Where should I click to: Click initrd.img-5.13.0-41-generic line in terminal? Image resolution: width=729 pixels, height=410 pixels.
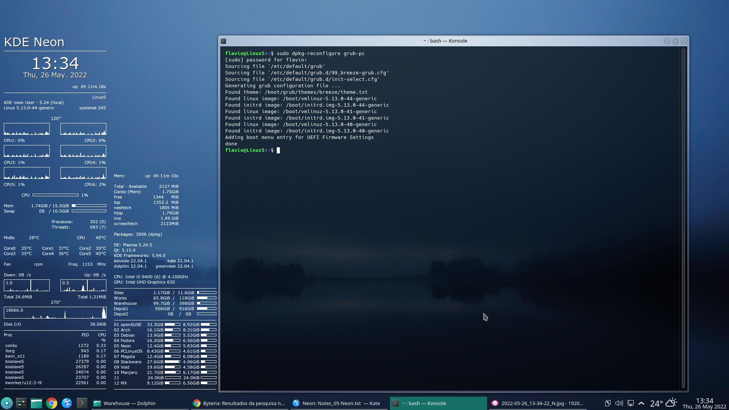point(307,118)
